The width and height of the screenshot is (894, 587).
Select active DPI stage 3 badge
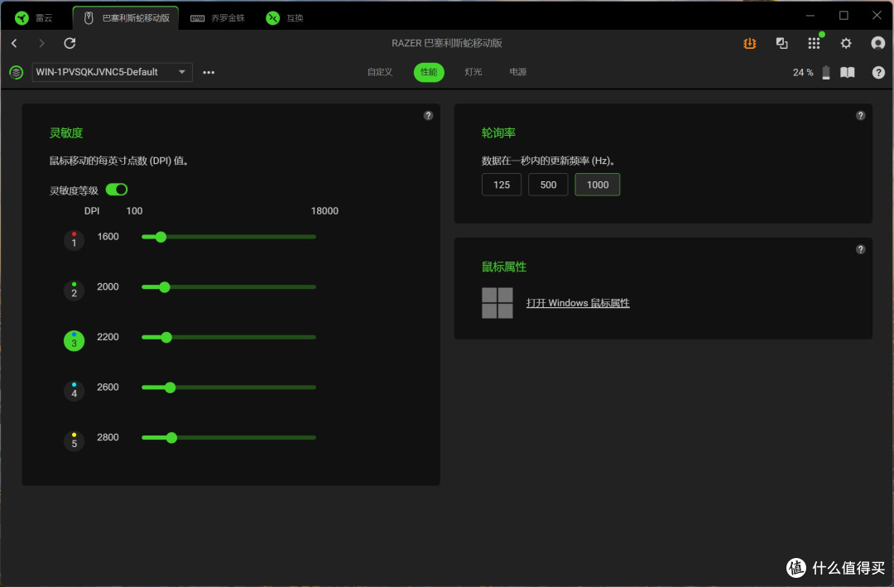click(74, 340)
